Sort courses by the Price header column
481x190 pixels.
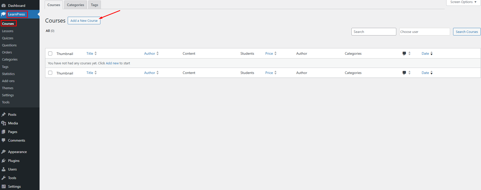(x=269, y=53)
